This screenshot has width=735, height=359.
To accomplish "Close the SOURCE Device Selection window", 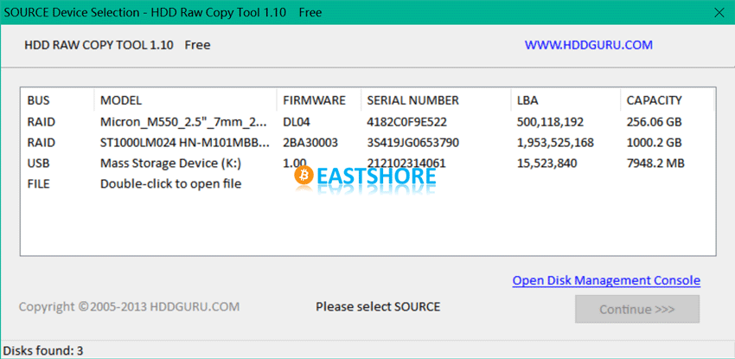I will 719,13.
